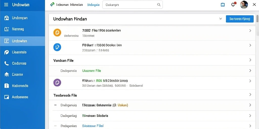
Task: Click the blue button in panel header
Action: click(240, 19)
